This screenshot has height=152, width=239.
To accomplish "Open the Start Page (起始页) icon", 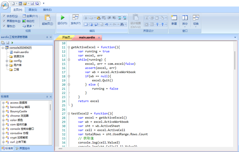I will pos(47,18).
